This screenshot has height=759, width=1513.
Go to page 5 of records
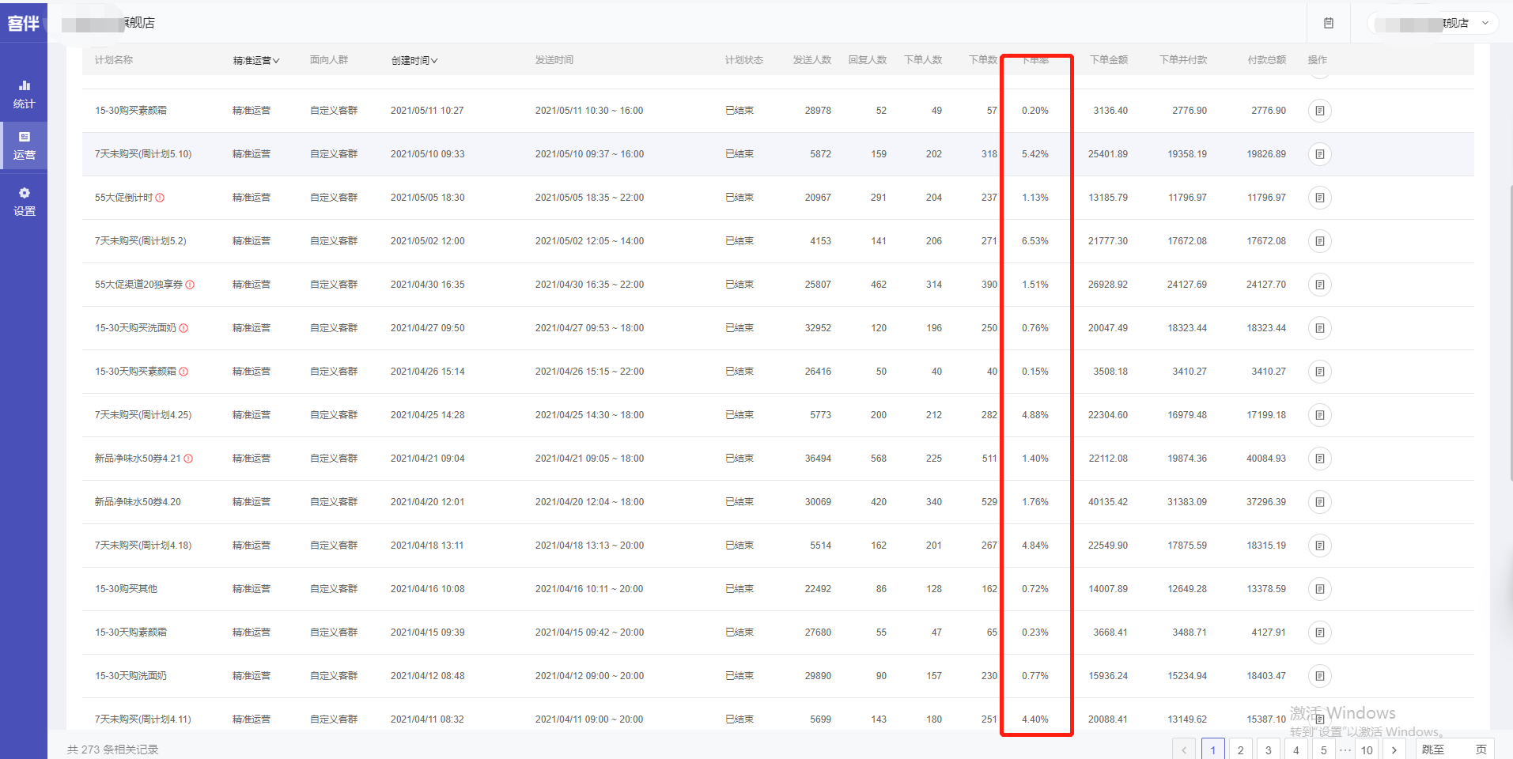(x=1323, y=750)
